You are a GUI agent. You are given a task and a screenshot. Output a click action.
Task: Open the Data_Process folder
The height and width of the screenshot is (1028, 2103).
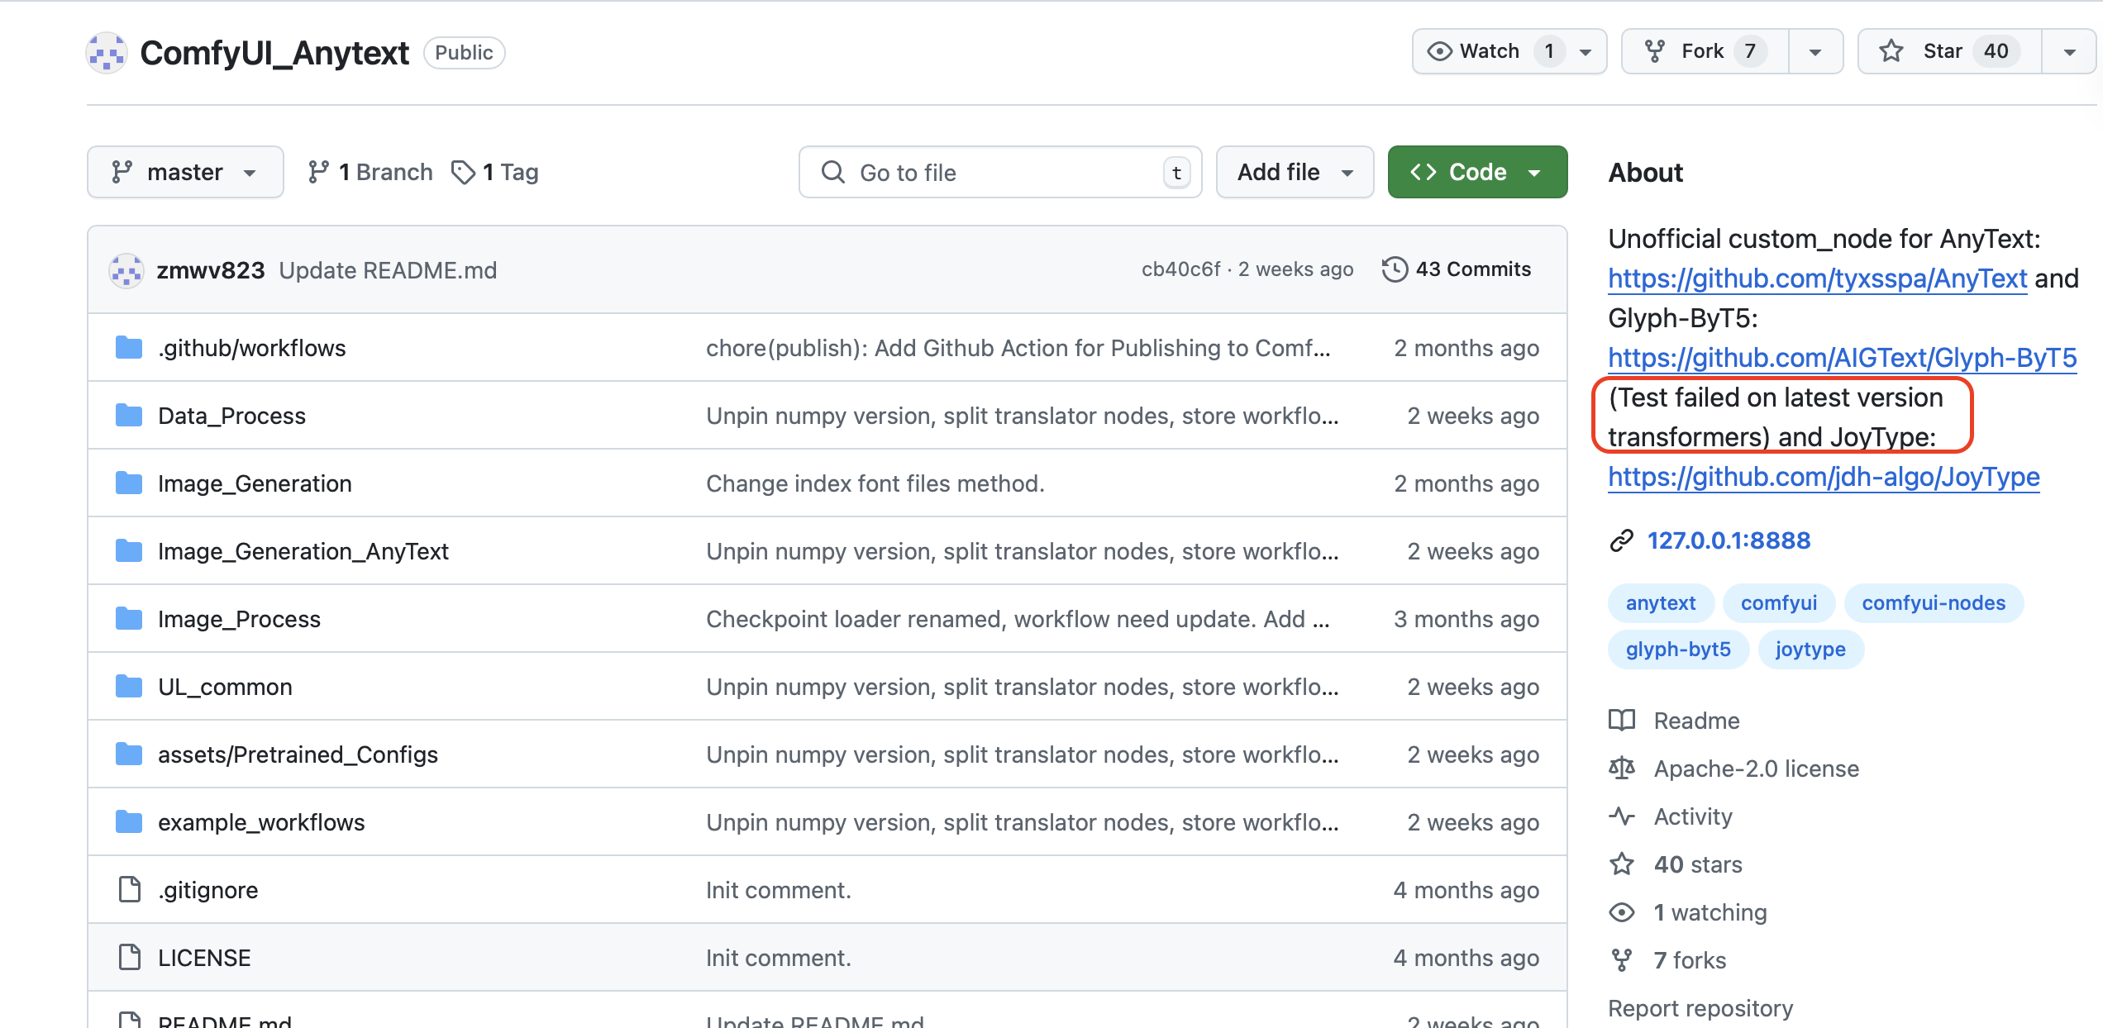[231, 416]
